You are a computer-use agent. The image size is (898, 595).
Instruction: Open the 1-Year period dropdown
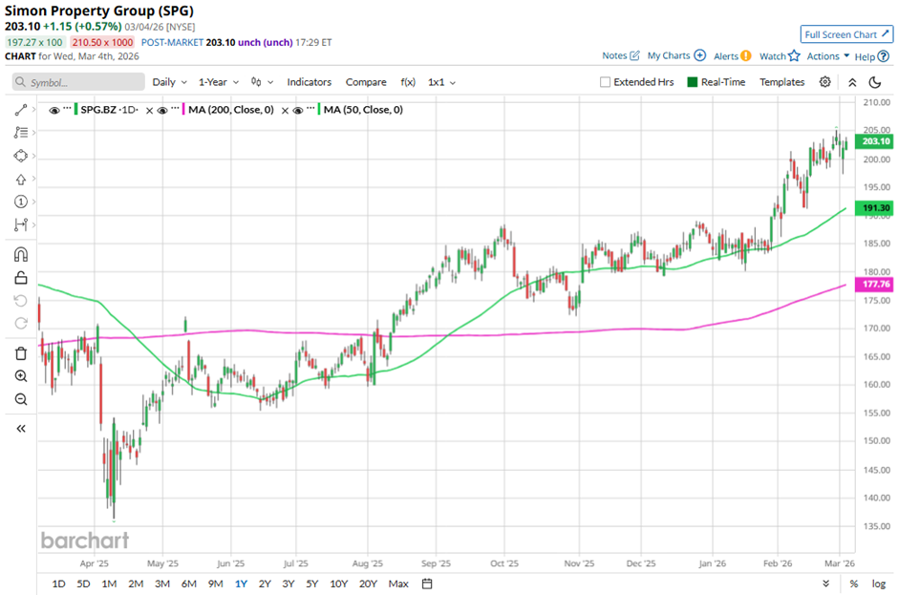pos(219,82)
